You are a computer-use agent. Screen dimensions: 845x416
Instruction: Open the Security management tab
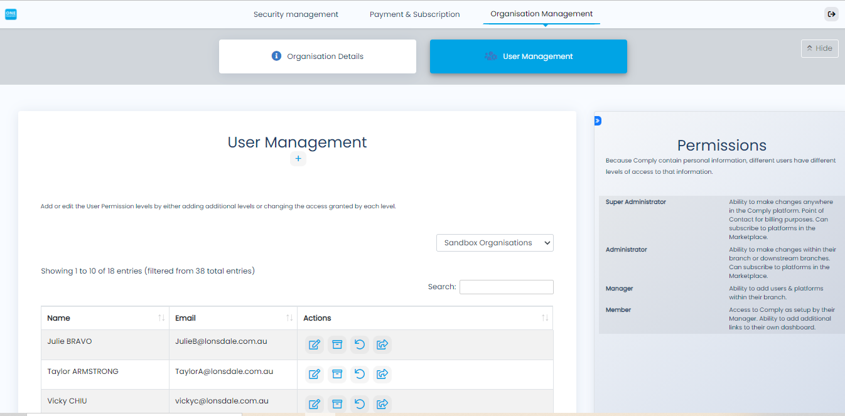[x=296, y=14]
